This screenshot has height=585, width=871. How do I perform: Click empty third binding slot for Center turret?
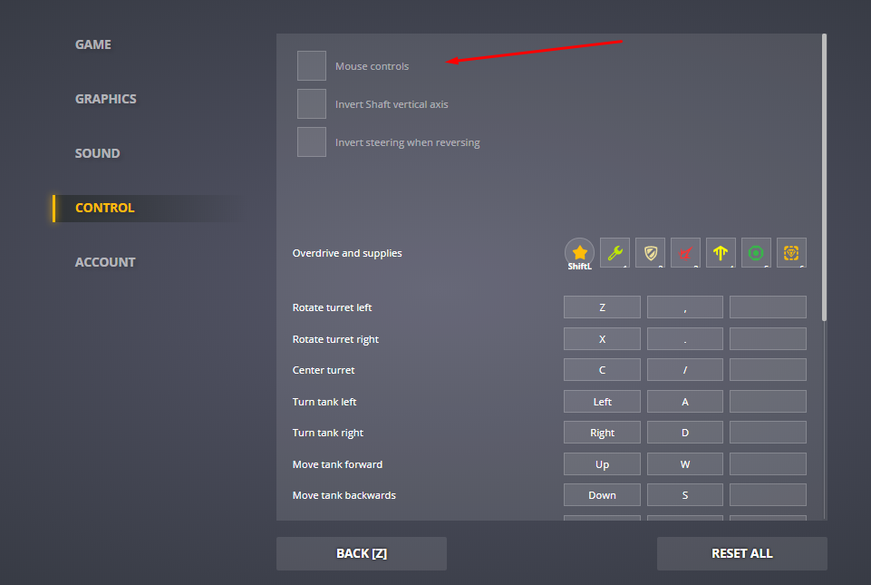pyautogui.click(x=768, y=370)
